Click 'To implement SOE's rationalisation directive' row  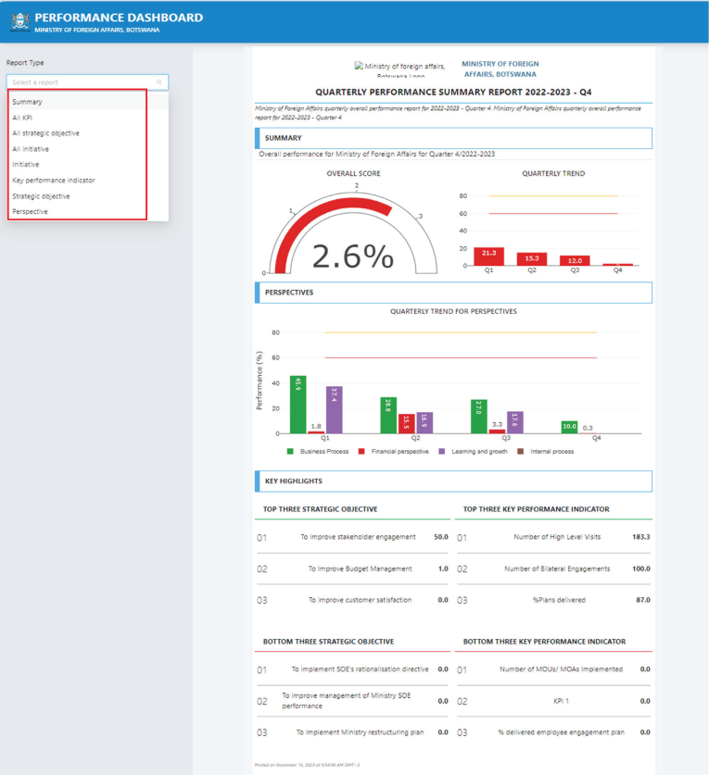point(352,669)
